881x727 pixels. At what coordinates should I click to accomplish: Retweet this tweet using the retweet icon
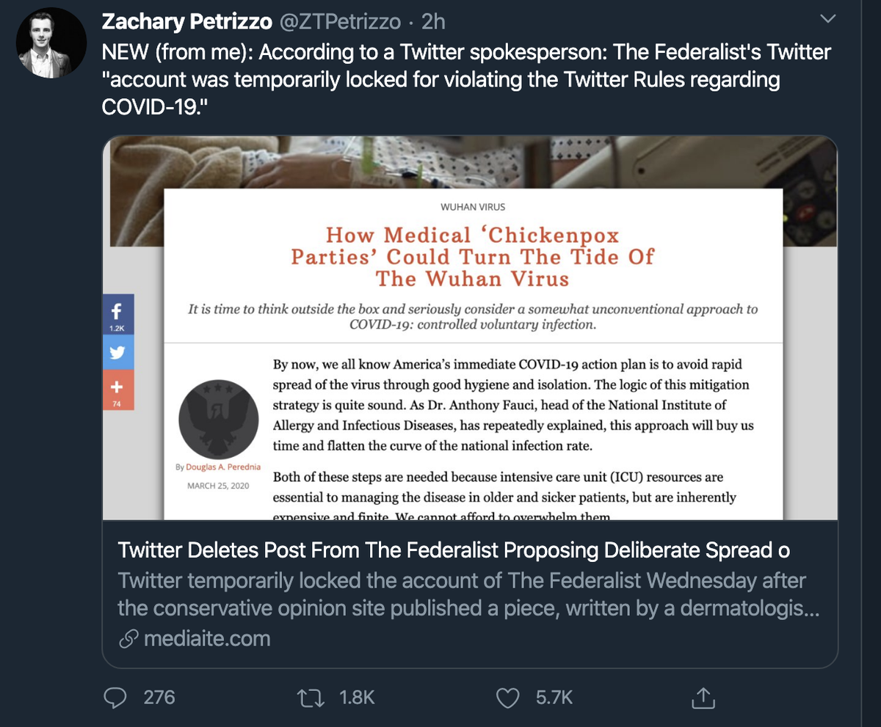pyautogui.click(x=309, y=697)
